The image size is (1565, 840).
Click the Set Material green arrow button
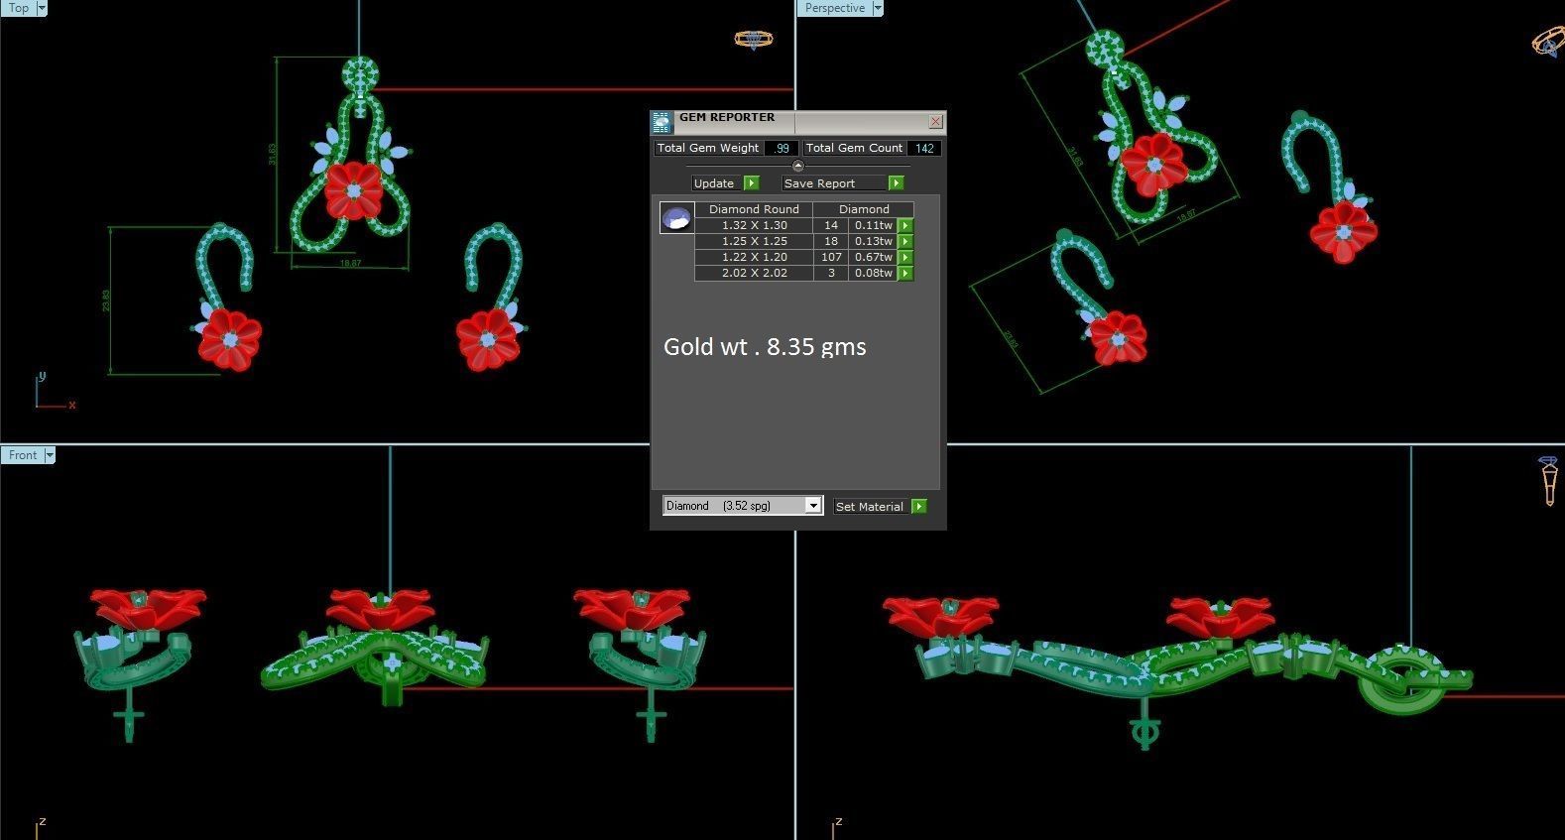pos(919,507)
